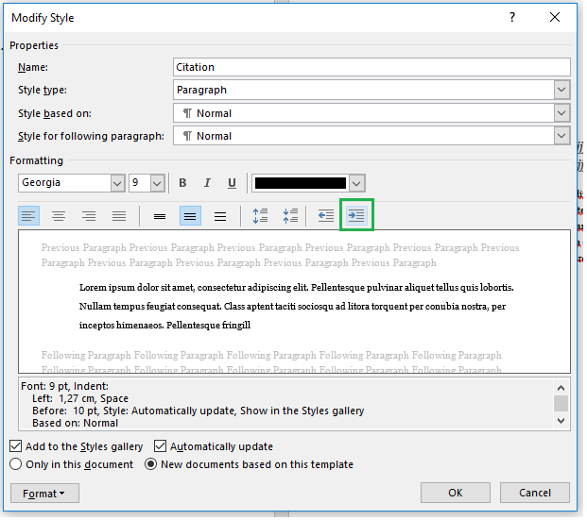Increase the paragraph indent
This screenshot has height=520, width=587.
[356, 215]
